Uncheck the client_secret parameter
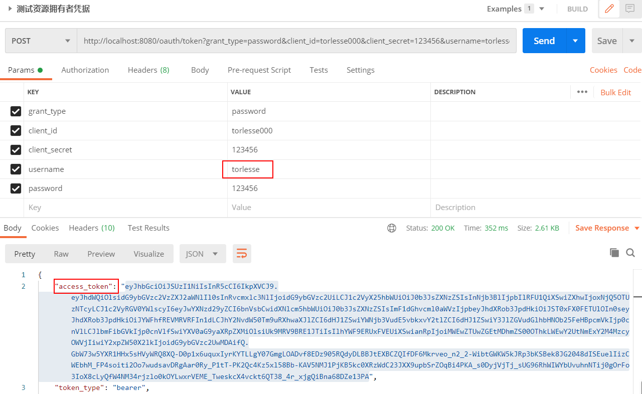Screen dimensions: 642x394 click(x=16, y=150)
